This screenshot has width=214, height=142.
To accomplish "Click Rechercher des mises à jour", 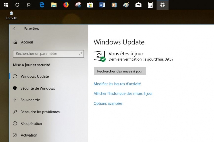I will click(x=120, y=71).
